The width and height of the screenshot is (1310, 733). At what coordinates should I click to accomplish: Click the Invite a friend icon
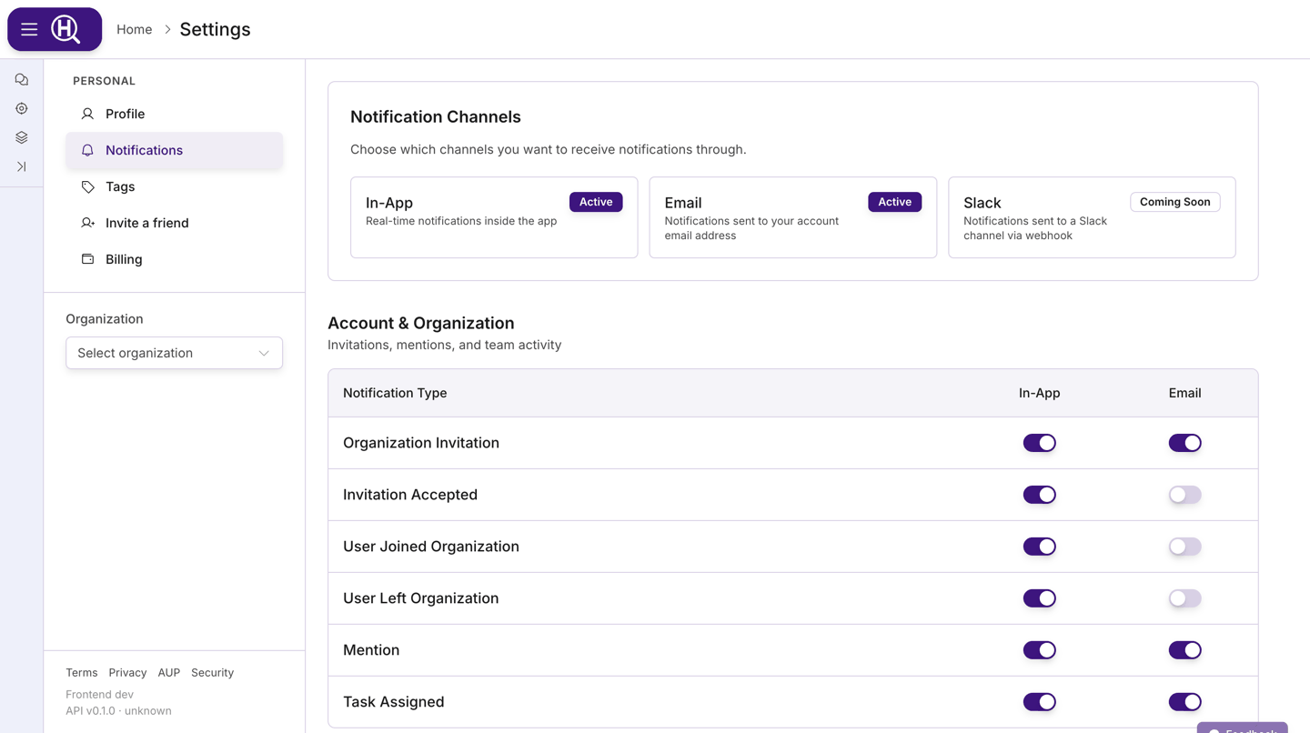(x=87, y=223)
